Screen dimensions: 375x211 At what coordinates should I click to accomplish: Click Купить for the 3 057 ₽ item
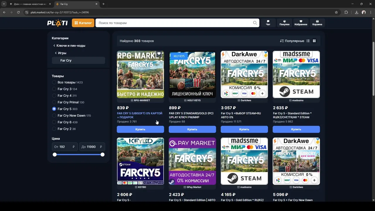[x=244, y=129]
